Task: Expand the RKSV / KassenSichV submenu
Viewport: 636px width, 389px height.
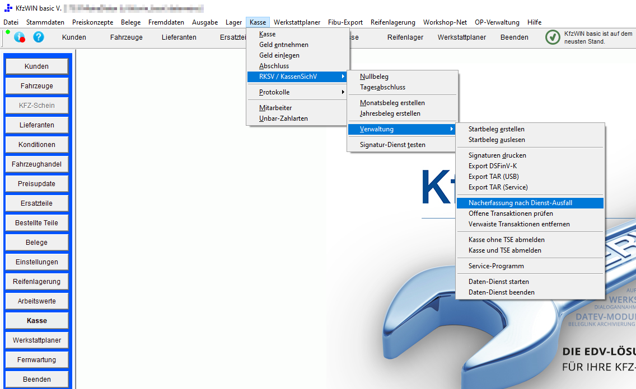Action: point(297,77)
